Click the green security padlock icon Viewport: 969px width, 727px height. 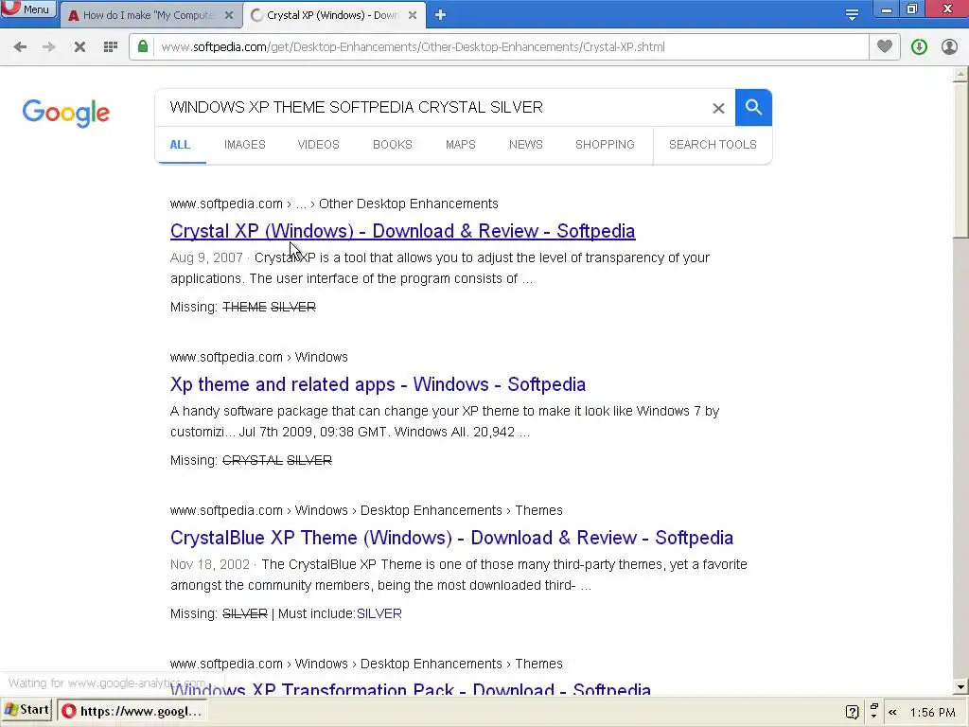(x=143, y=47)
